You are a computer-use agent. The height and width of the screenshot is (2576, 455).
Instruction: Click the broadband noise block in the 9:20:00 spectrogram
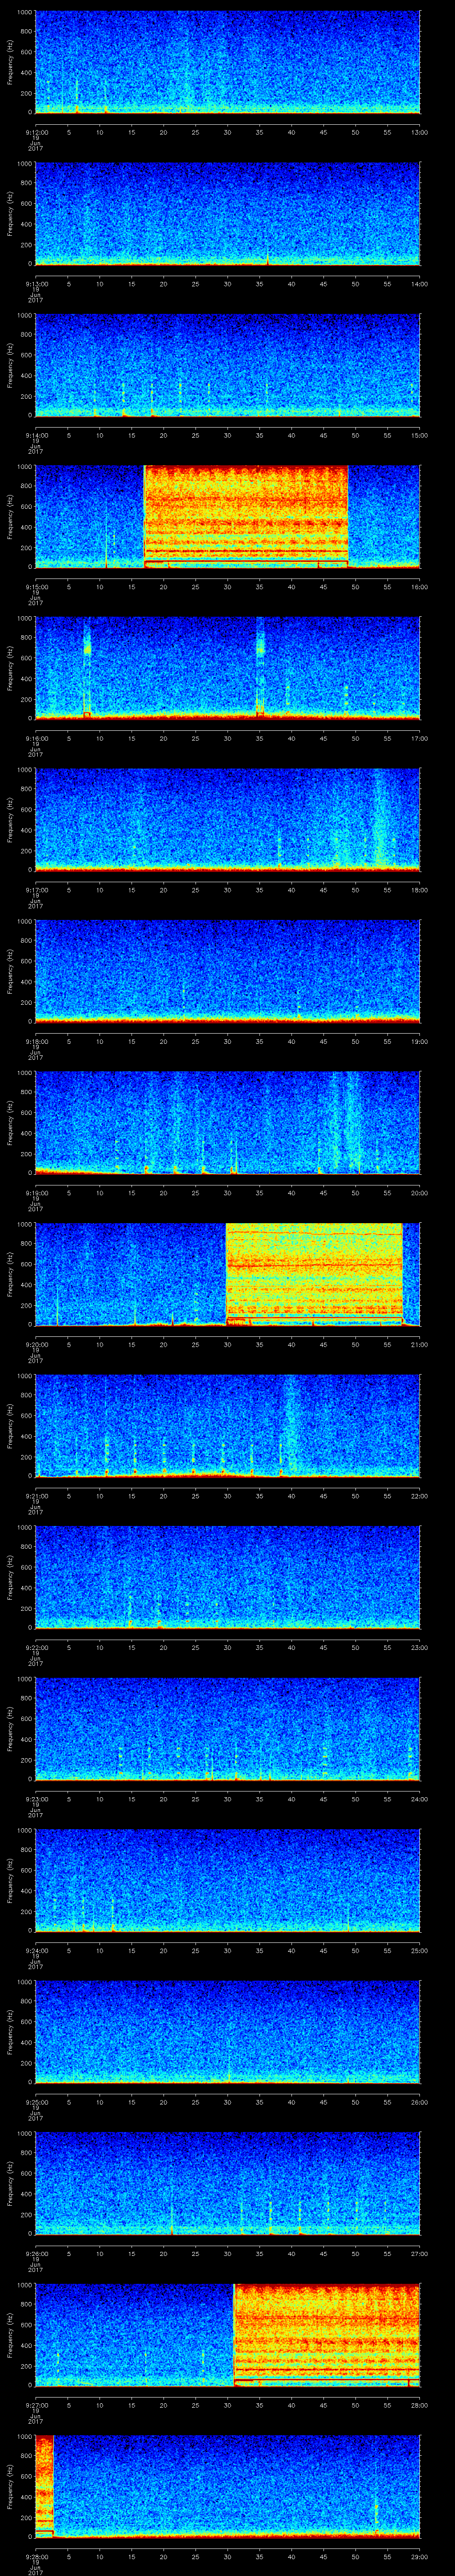[314, 1274]
